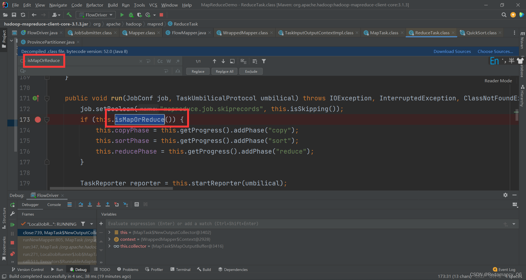Screen dimensions: 526x280
Task: Toggle Words (W) option in search
Action: click(169, 61)
